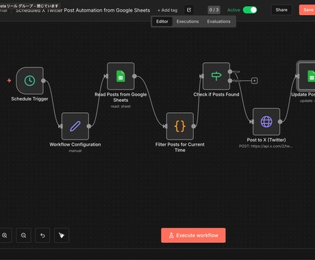Click the Workflow Configuration output connector
Screen dimensions: 315x260
89,126
